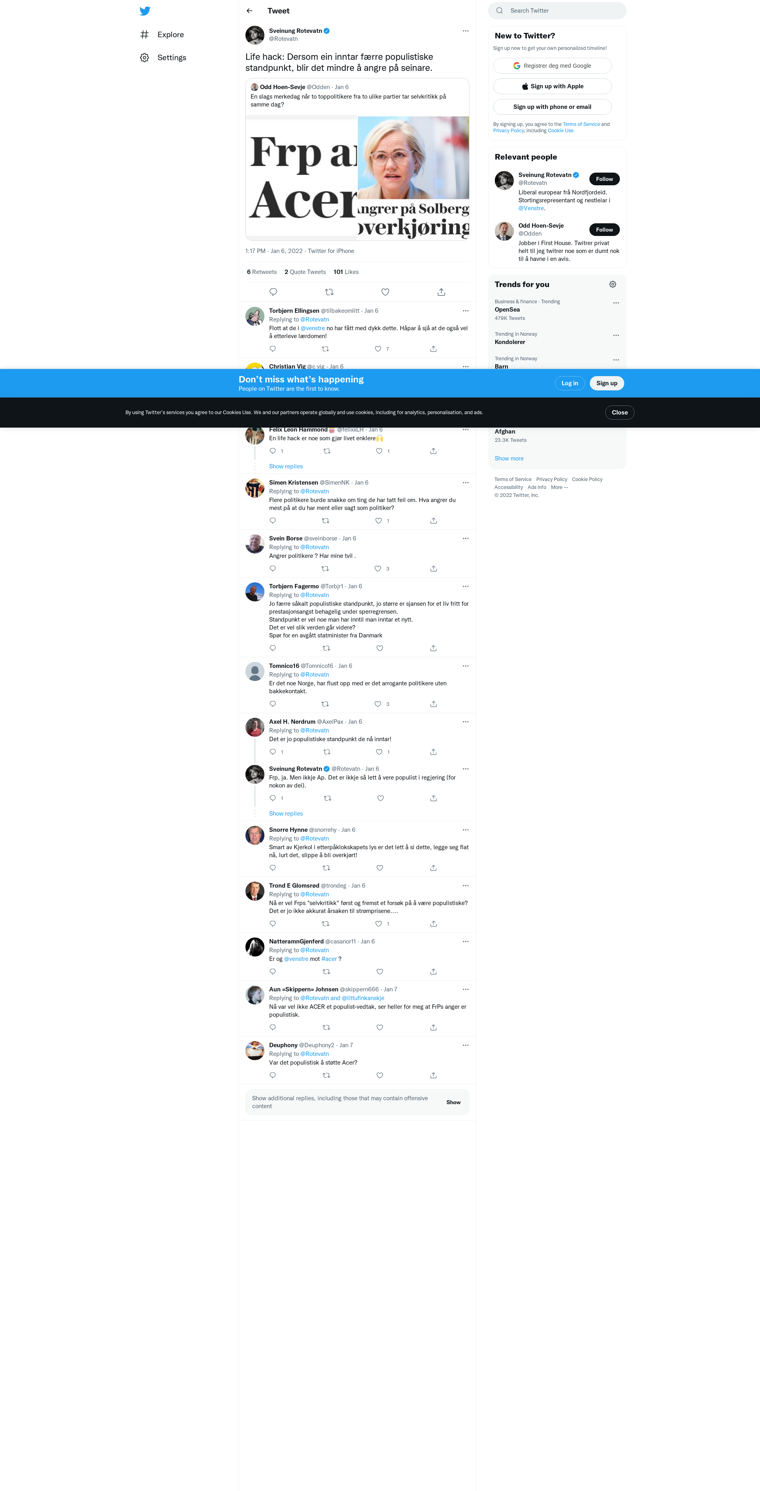Viewport: 760px width, 1491px height.
Task: Open more options for Kondolerer trend
Action: pos(616,335)
